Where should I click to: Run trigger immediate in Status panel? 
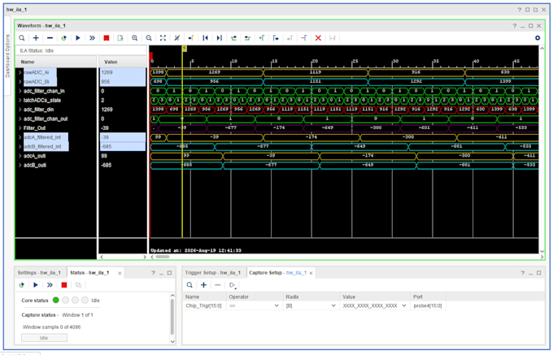point(50,285)
